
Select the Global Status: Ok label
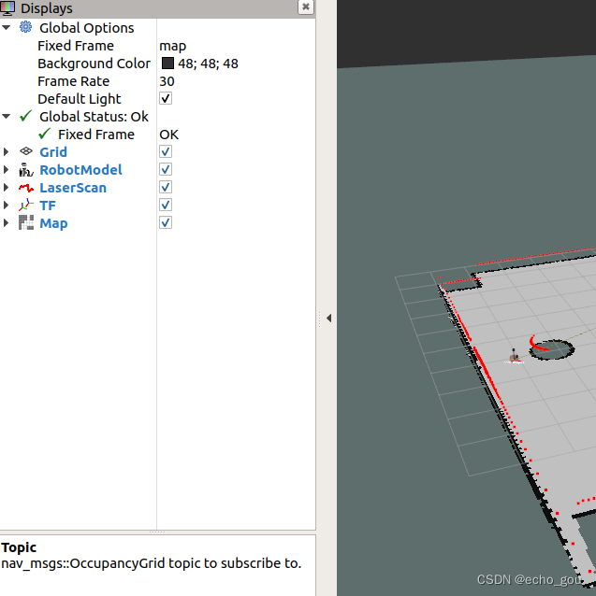94,117
